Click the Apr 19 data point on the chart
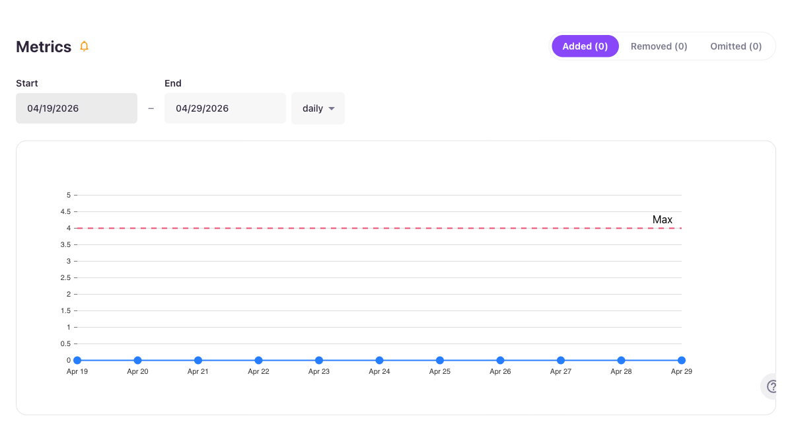The image size is (792, 432). [x=77, y=360]
